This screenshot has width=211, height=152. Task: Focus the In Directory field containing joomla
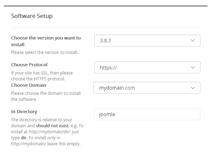click(x=147, y=114)
